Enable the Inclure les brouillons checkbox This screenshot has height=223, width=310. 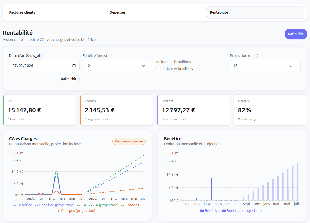pyautogui.click(x=159, y=69)
